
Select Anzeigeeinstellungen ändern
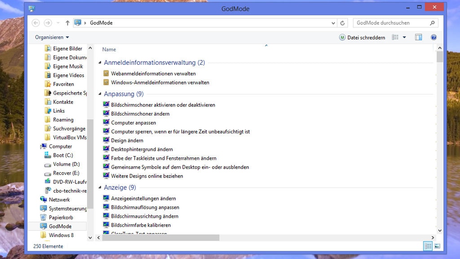click(139, 198)
